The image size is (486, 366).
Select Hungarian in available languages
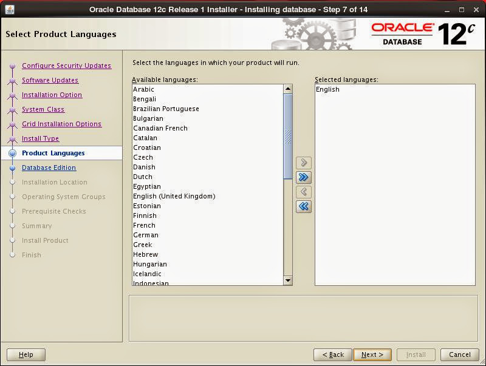(208, 264)
